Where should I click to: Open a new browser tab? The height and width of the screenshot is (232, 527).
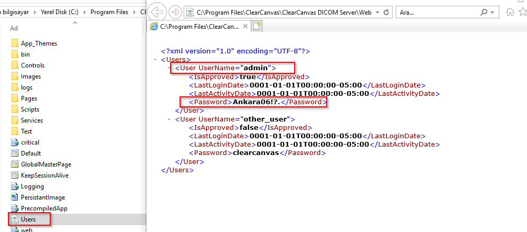[257, 26]
